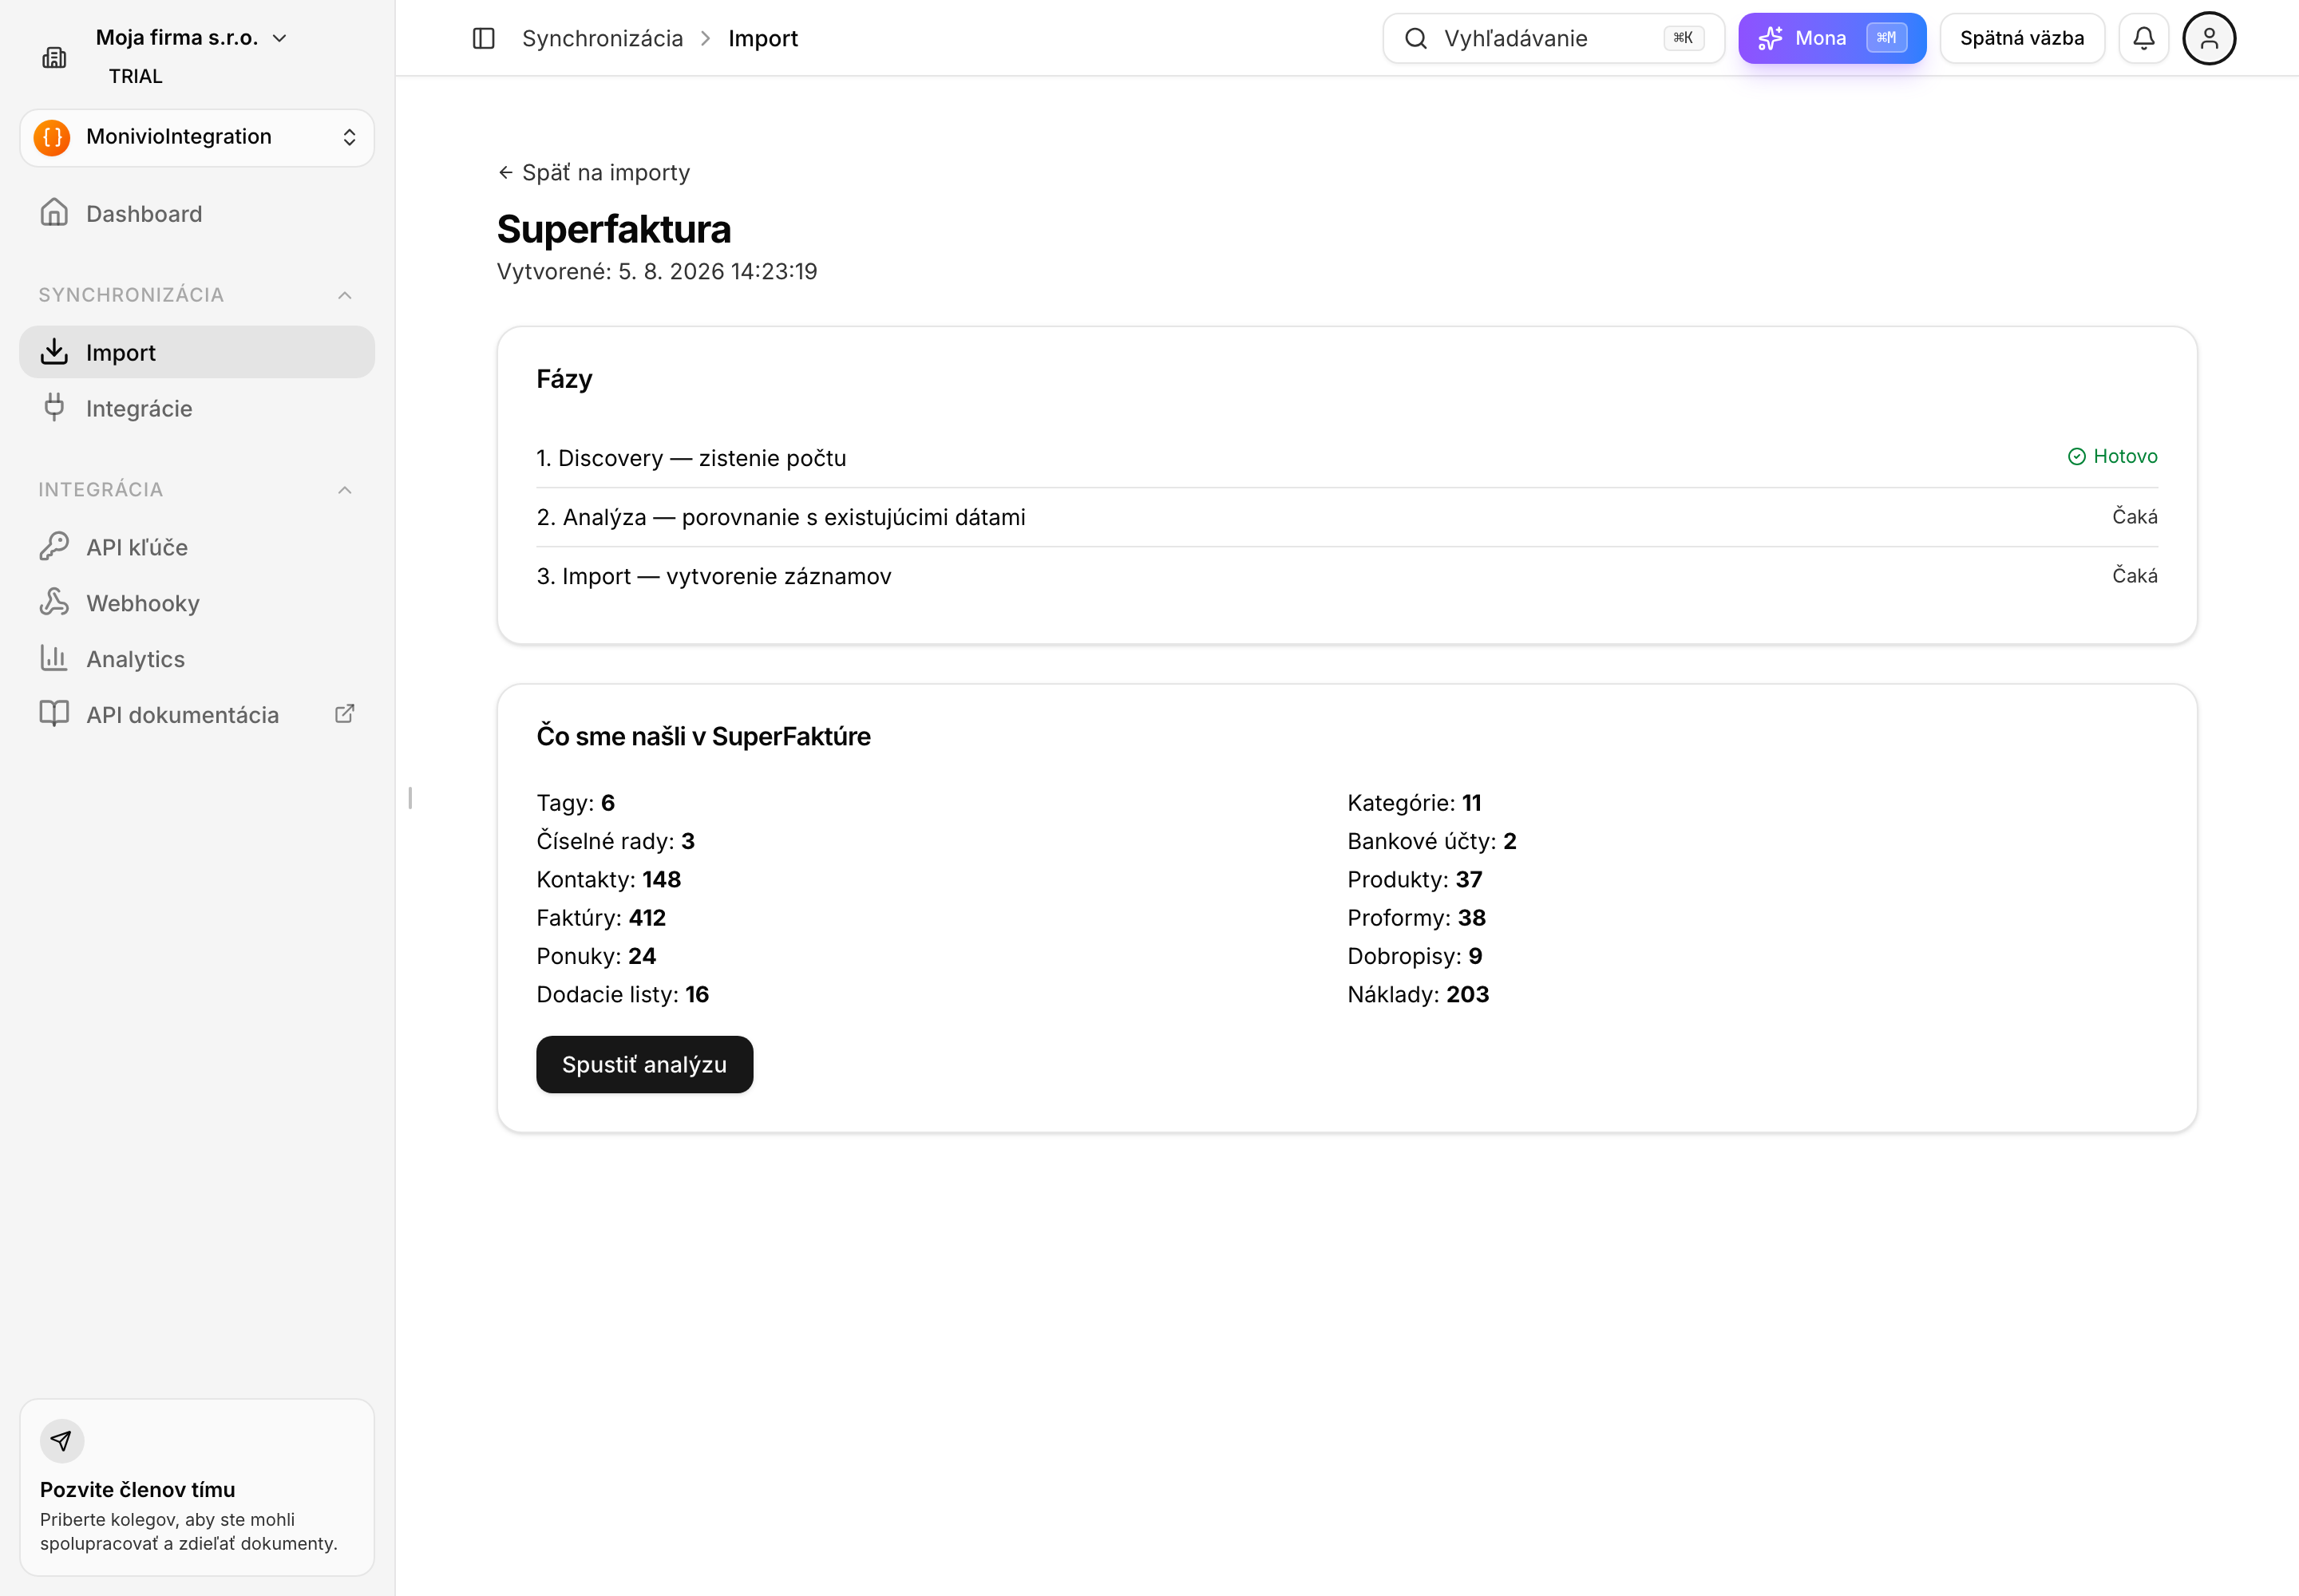Click the Mona sparkle icon
This screenshot has width=2299, height=1596.
1770,38
